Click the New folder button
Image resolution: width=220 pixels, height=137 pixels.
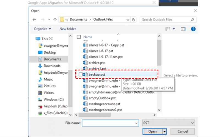(68, 29)
